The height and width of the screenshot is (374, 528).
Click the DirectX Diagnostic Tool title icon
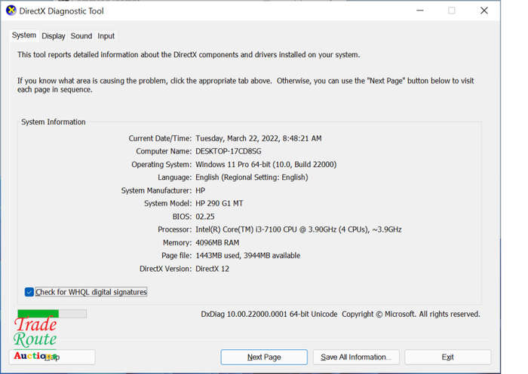(11, 11)
